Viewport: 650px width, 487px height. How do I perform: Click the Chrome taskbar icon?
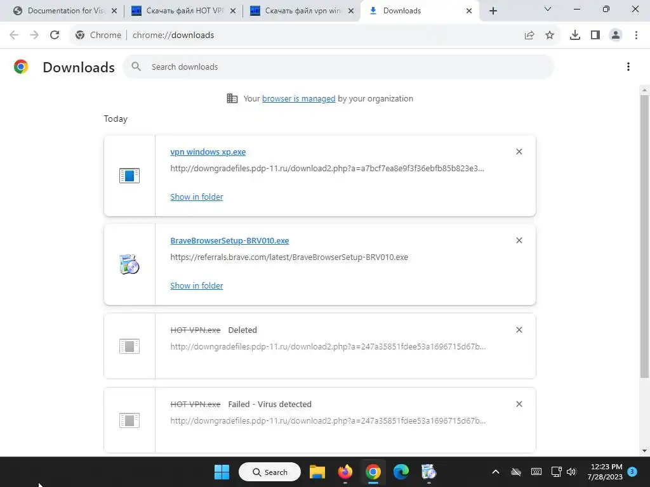tap(373, 472)
